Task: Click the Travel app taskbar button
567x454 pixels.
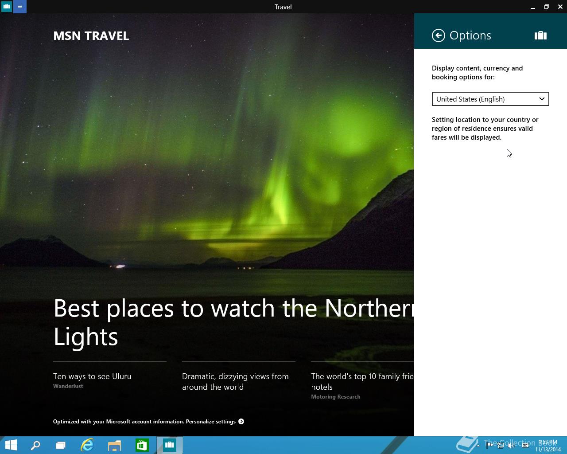Action: click(170, 445)
